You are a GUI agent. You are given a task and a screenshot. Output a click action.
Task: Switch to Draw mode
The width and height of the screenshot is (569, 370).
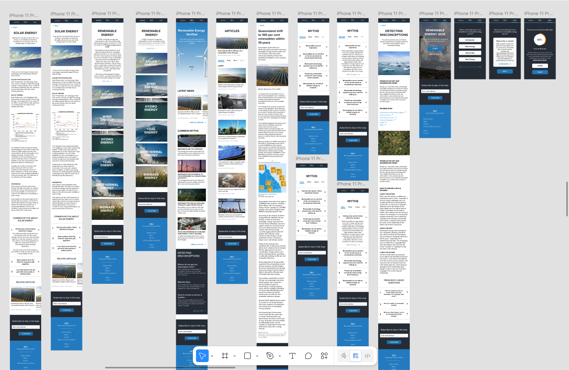pyautogui.click(x=343, y=356)
